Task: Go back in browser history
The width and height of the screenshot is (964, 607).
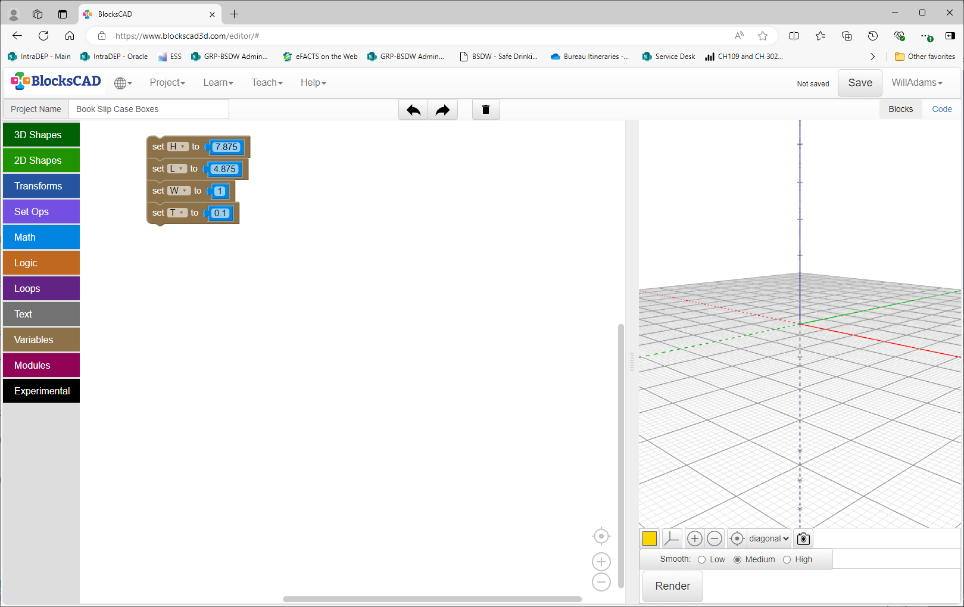Action: [x=17, y=36]
